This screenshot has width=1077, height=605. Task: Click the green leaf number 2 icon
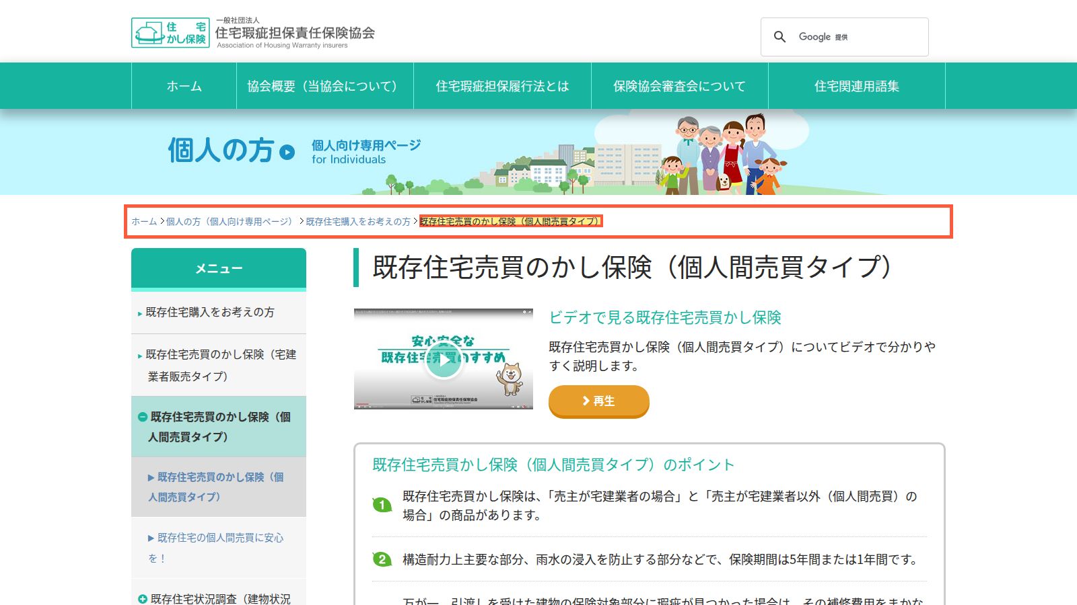382,559
